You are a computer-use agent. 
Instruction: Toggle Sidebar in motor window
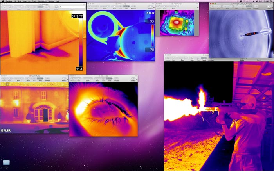tap(150, 7)
